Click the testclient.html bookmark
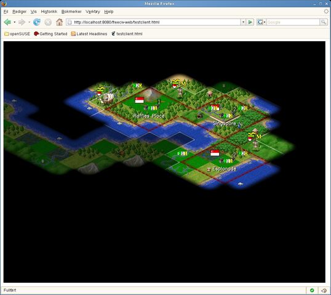331x295 pixels. [127, 34]
